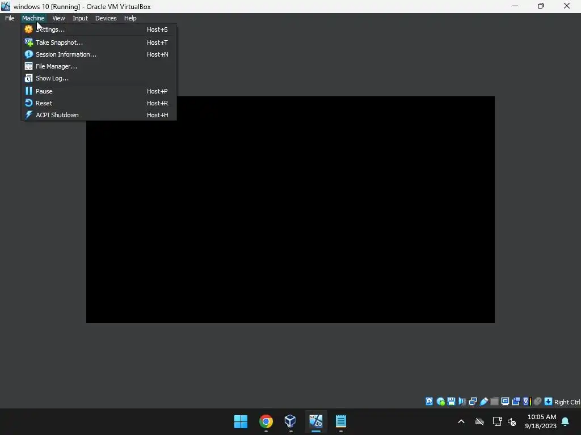The width and height of the screenshot is (581, 435).
Task: Open Notepad from the taskbar
Action: pyautogui.click(x=340, y=421)
